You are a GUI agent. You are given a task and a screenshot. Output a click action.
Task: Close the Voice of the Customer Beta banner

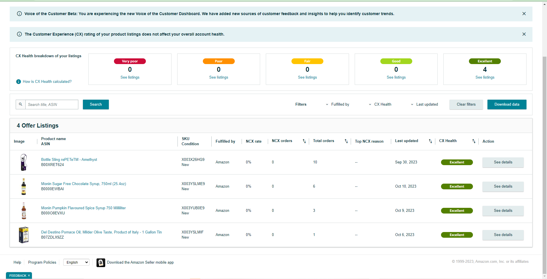click(x=524, y=14)
